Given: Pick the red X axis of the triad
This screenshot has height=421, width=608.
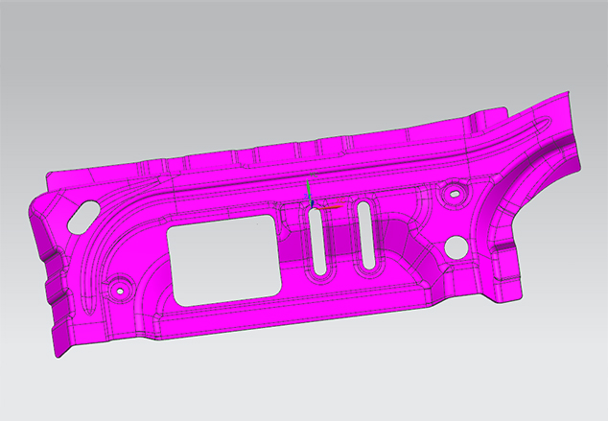Looking at the screenshot, I should tap(330, 204).
